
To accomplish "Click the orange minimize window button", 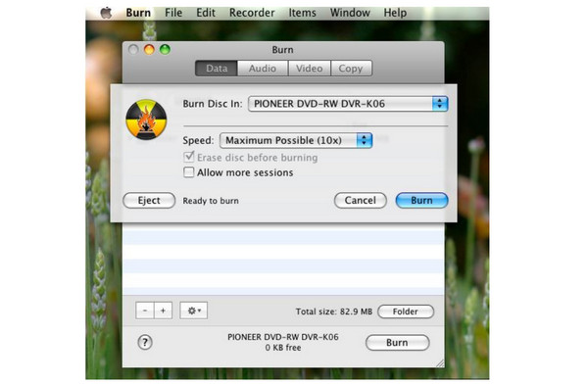I will click(149, 50).
